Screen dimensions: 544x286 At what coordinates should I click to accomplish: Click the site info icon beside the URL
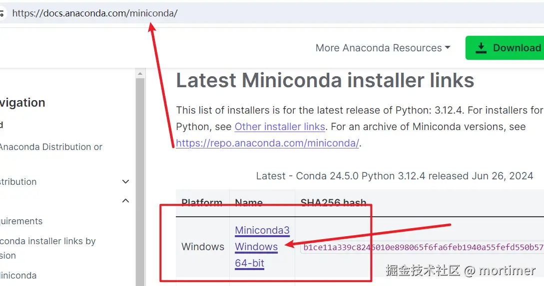coord(2,13)
